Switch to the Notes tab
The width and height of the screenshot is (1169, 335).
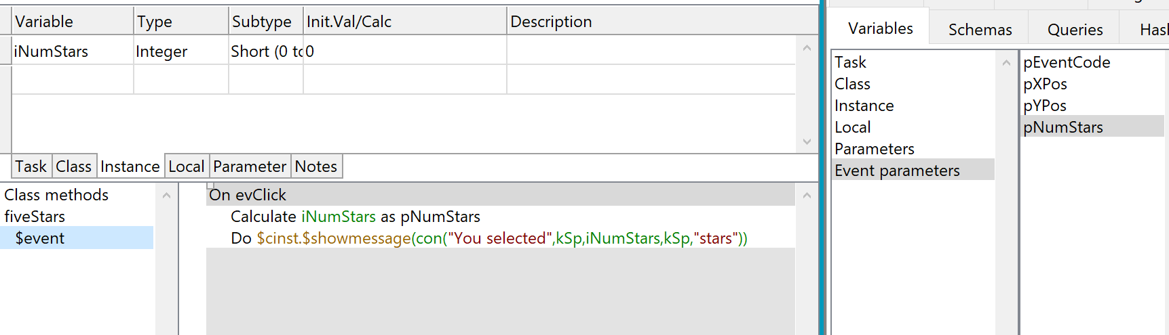[315, 166]
